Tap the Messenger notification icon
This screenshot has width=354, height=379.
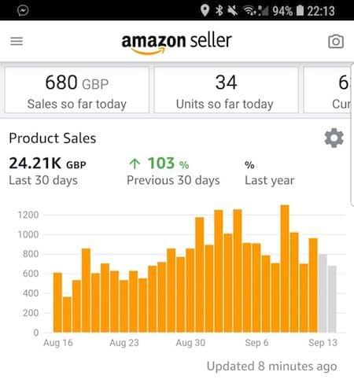23,10
